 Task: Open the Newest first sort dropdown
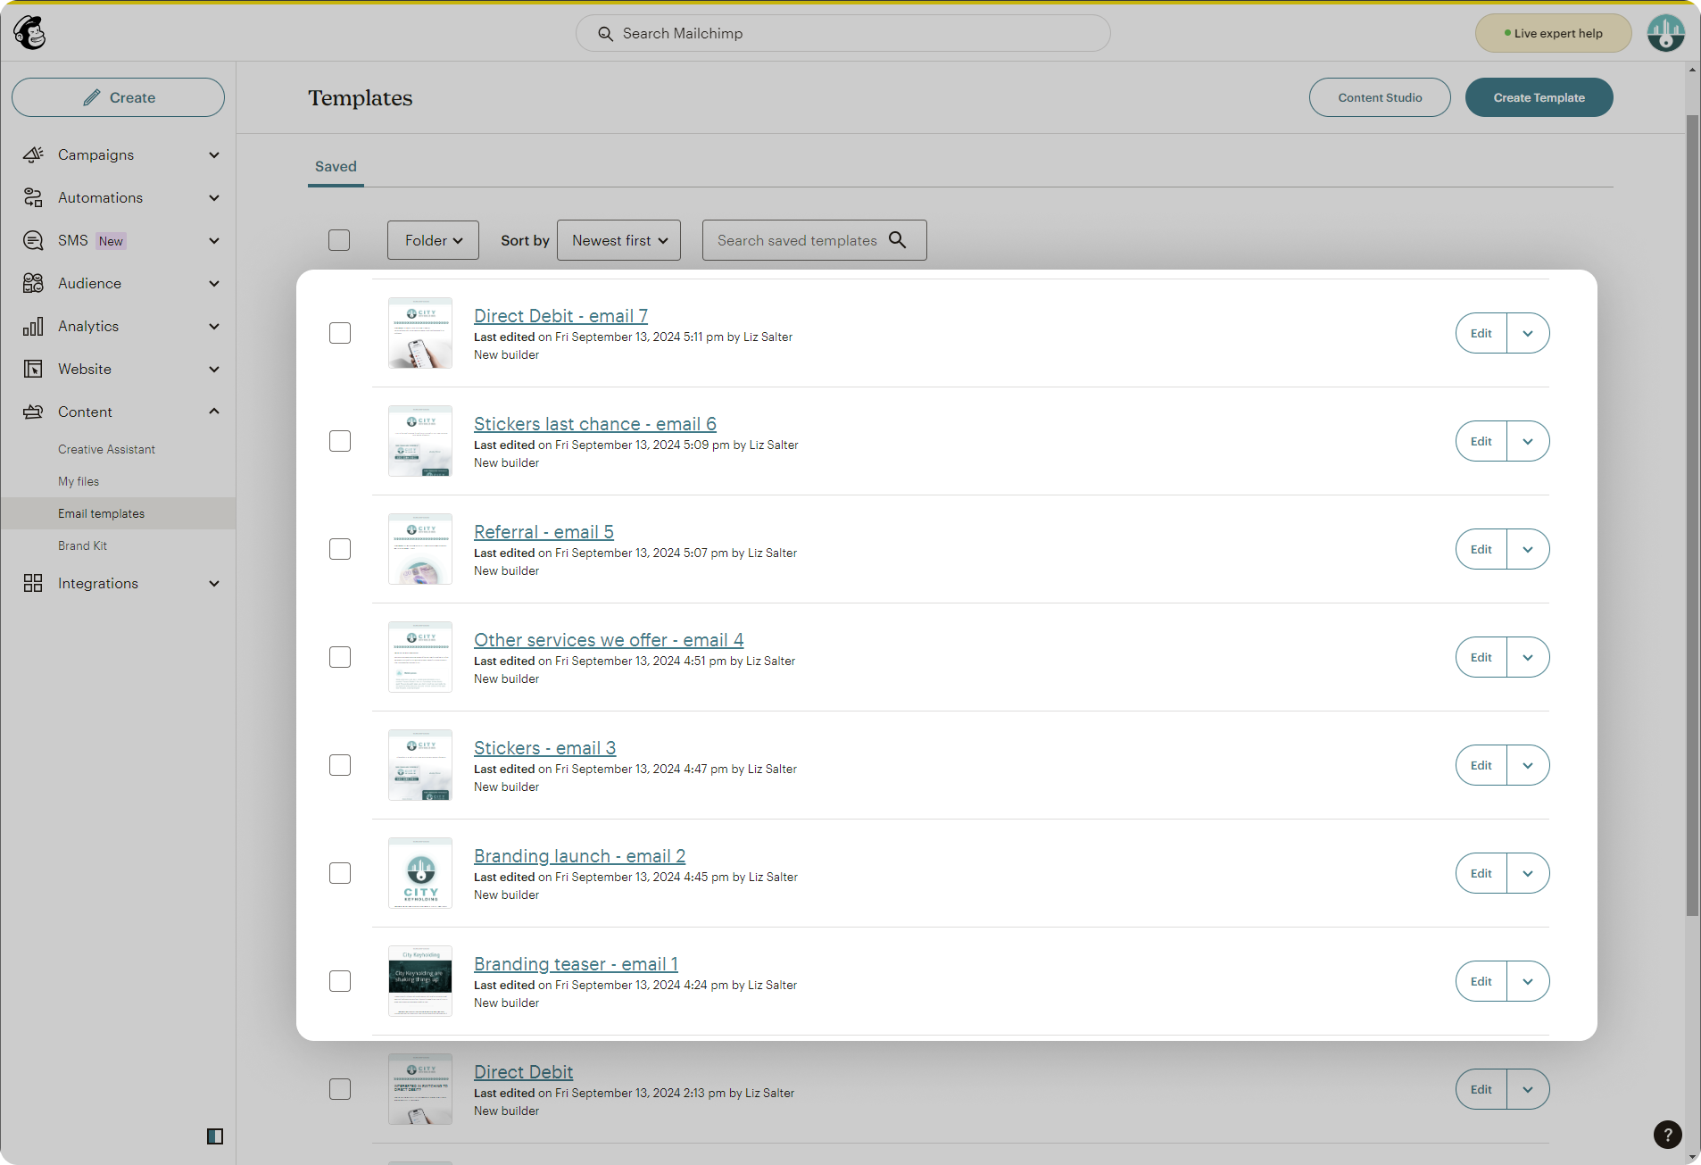[618, 240]
